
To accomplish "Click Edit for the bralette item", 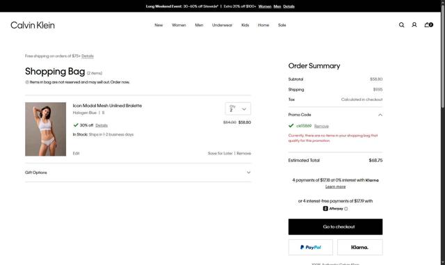I will click(x=76, y=154).
